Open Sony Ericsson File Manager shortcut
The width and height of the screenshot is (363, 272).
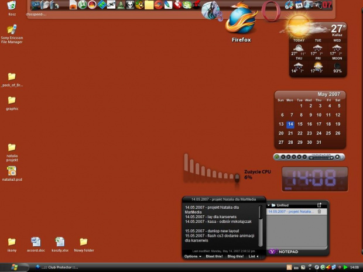click(x=12, y=34)
